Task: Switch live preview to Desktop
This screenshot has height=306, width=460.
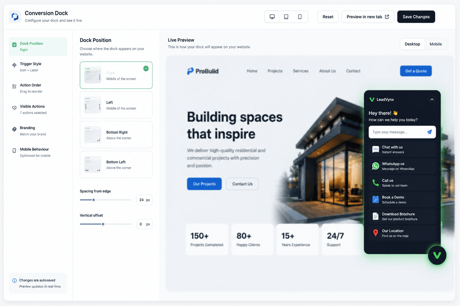Action: (x=412, y=44)
